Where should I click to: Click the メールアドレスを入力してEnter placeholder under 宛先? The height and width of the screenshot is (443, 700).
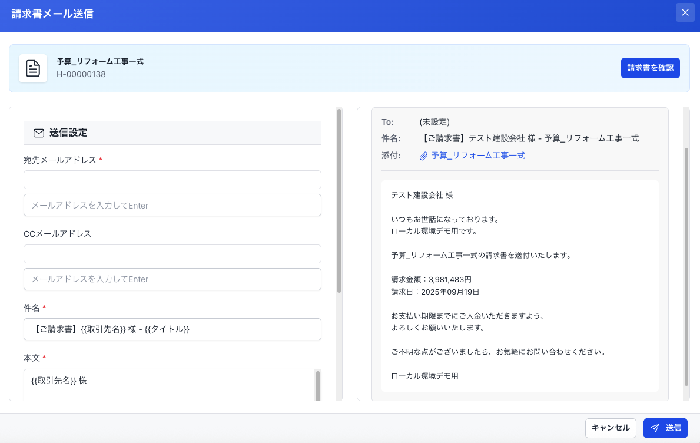(x=172, y=205)
